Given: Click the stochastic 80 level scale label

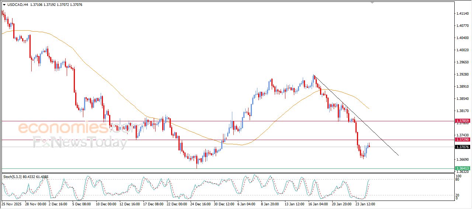Looking at the screenshot, I should (458, 180).
